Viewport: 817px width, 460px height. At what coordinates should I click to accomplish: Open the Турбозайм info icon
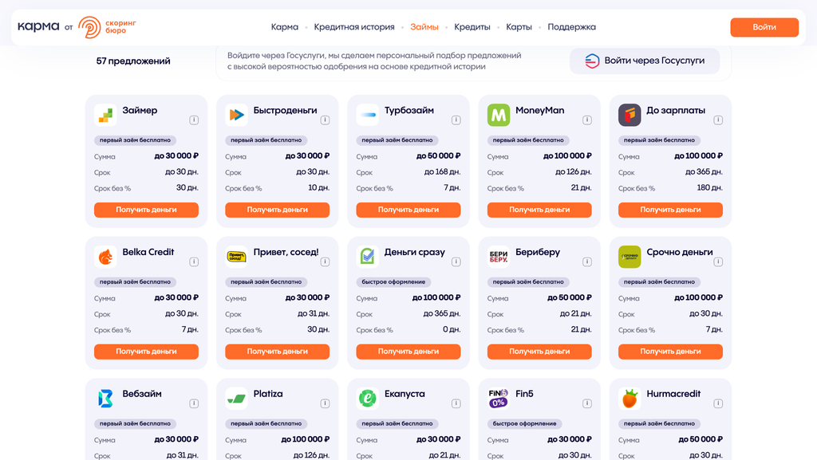456,120
